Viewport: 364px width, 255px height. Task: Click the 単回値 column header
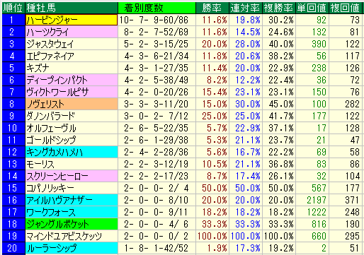[x=312, y=8]
